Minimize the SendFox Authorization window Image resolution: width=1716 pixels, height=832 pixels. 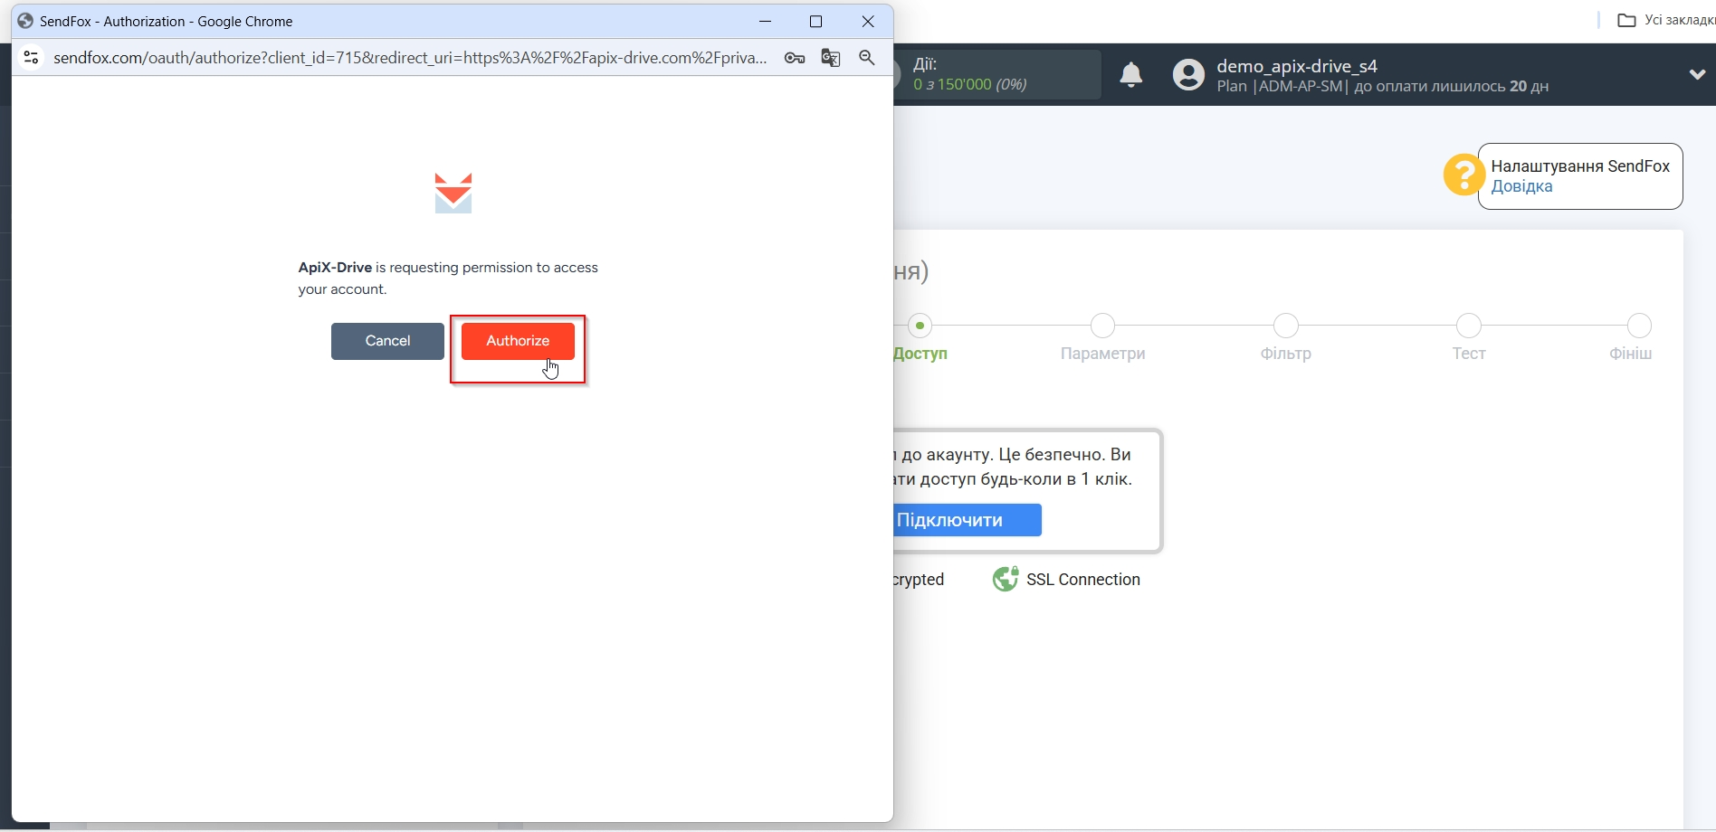click(x=766, y=21)
